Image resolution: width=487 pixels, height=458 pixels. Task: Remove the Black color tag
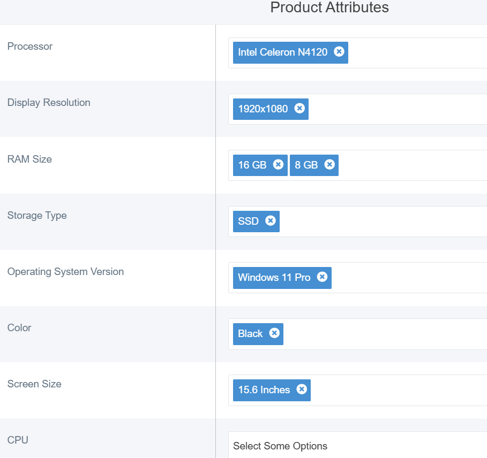point(274,333)
